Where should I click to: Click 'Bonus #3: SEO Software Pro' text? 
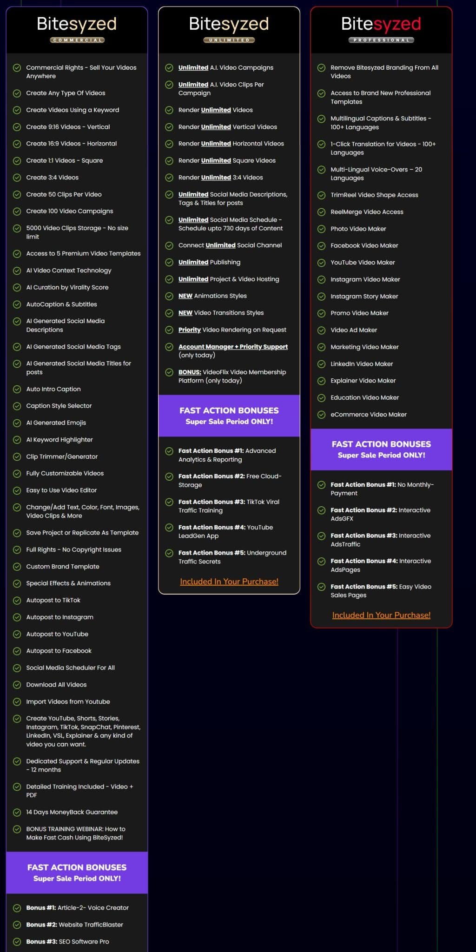pos(67,942)
